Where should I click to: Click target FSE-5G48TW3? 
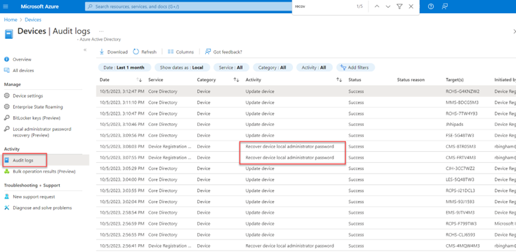pyautogui.click(x=460, y=135)
